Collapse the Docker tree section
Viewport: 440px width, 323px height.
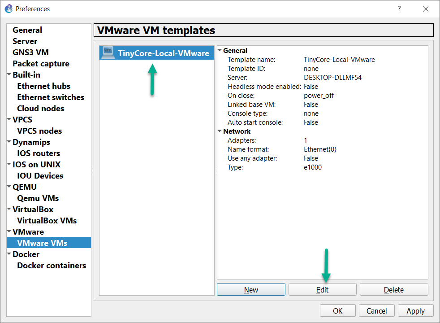tap(9, 254)
